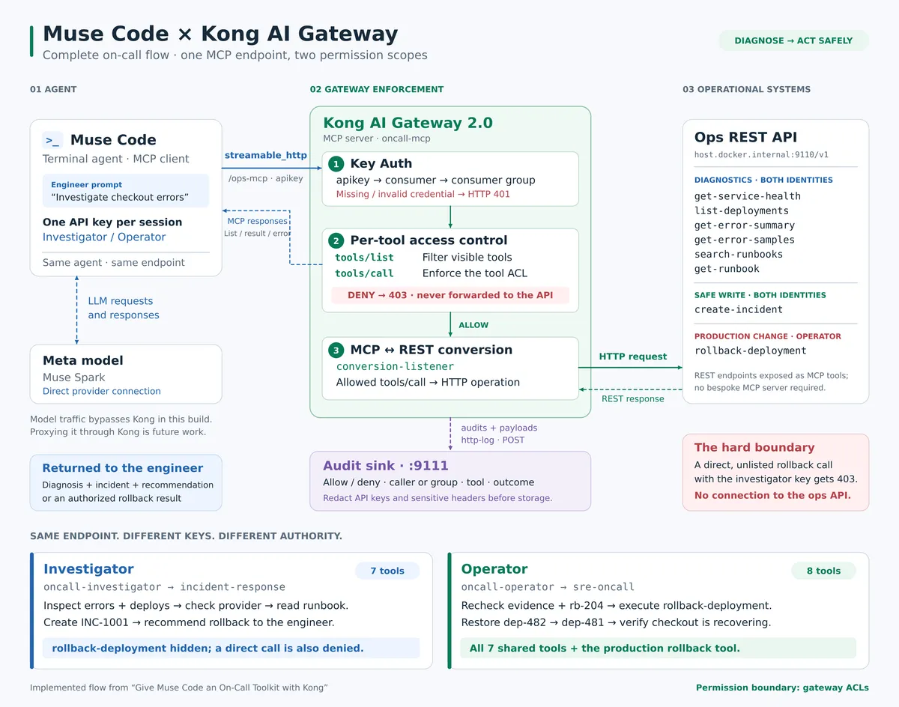Screen dimensions: 899x707
Task: Click 'oncall-investigator → incident-response' mapping
Action: pos(164,587)
